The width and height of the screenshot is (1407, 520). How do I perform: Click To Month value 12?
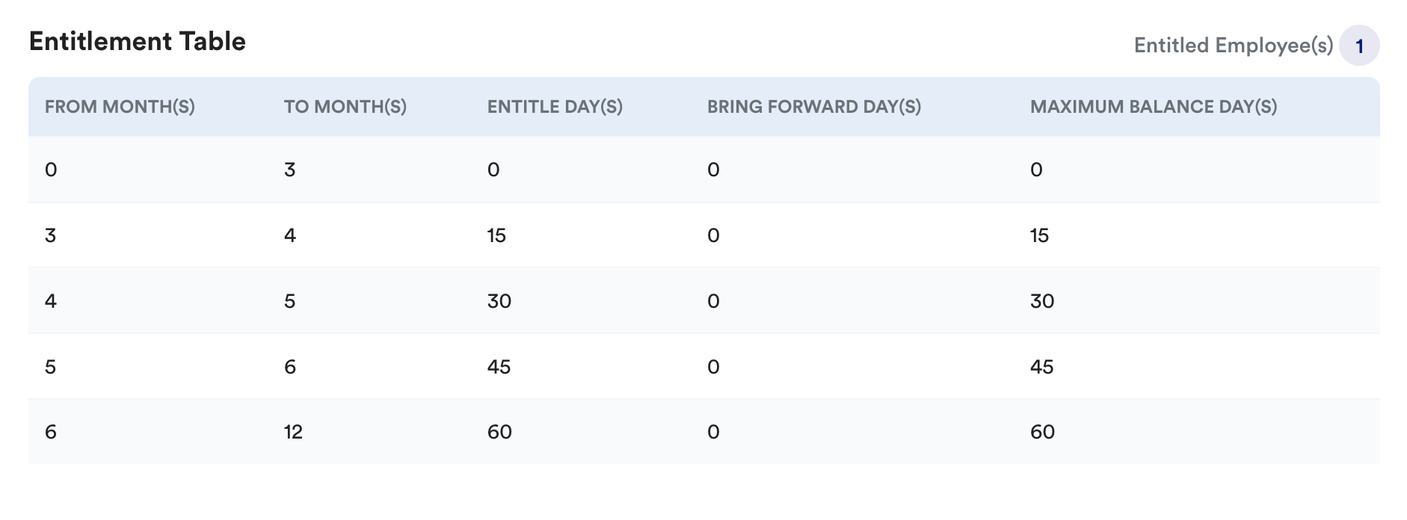tap(293, 432)
